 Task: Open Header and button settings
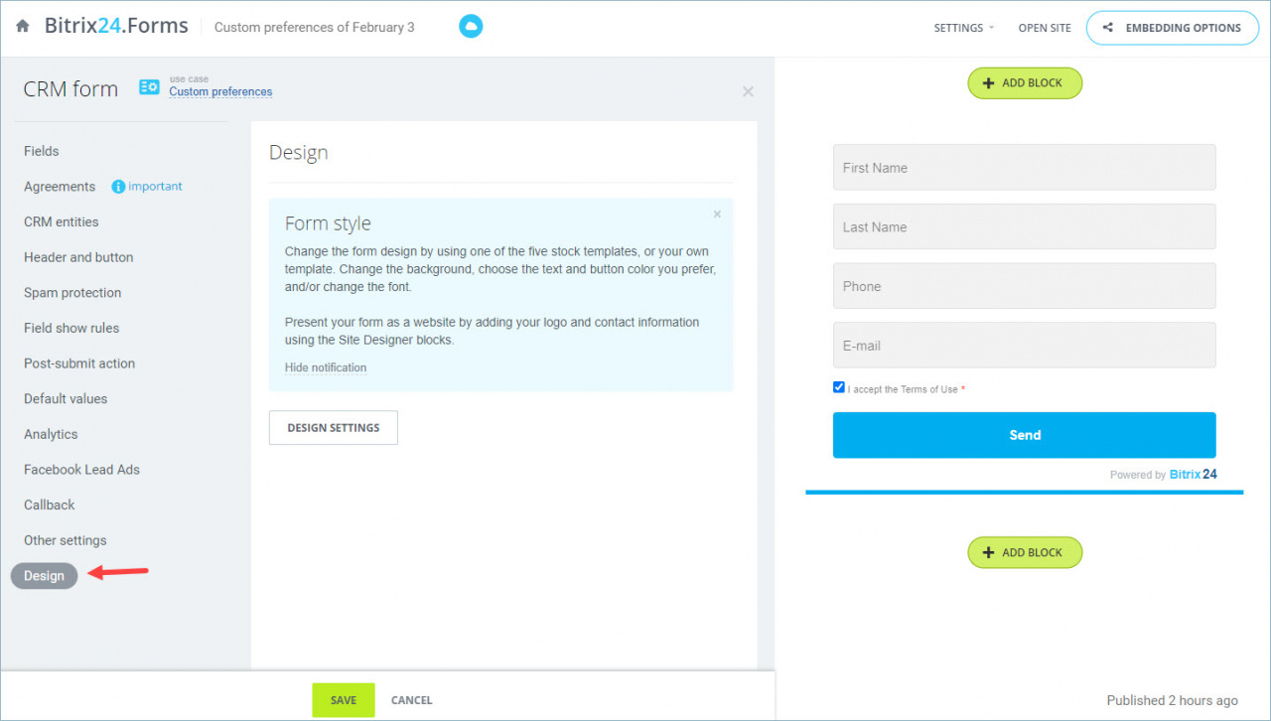(78, 257)
